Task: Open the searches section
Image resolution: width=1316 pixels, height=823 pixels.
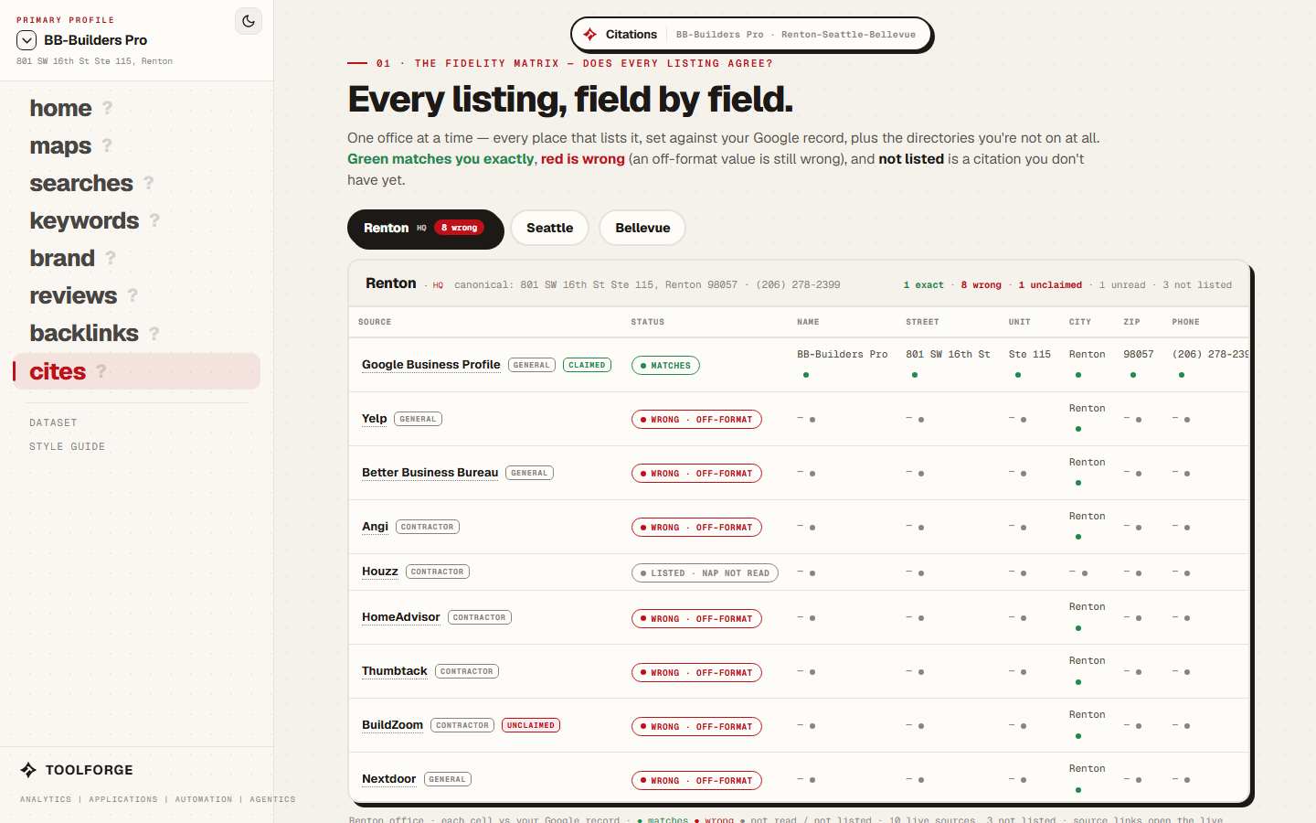Action: tap(81, 183)
